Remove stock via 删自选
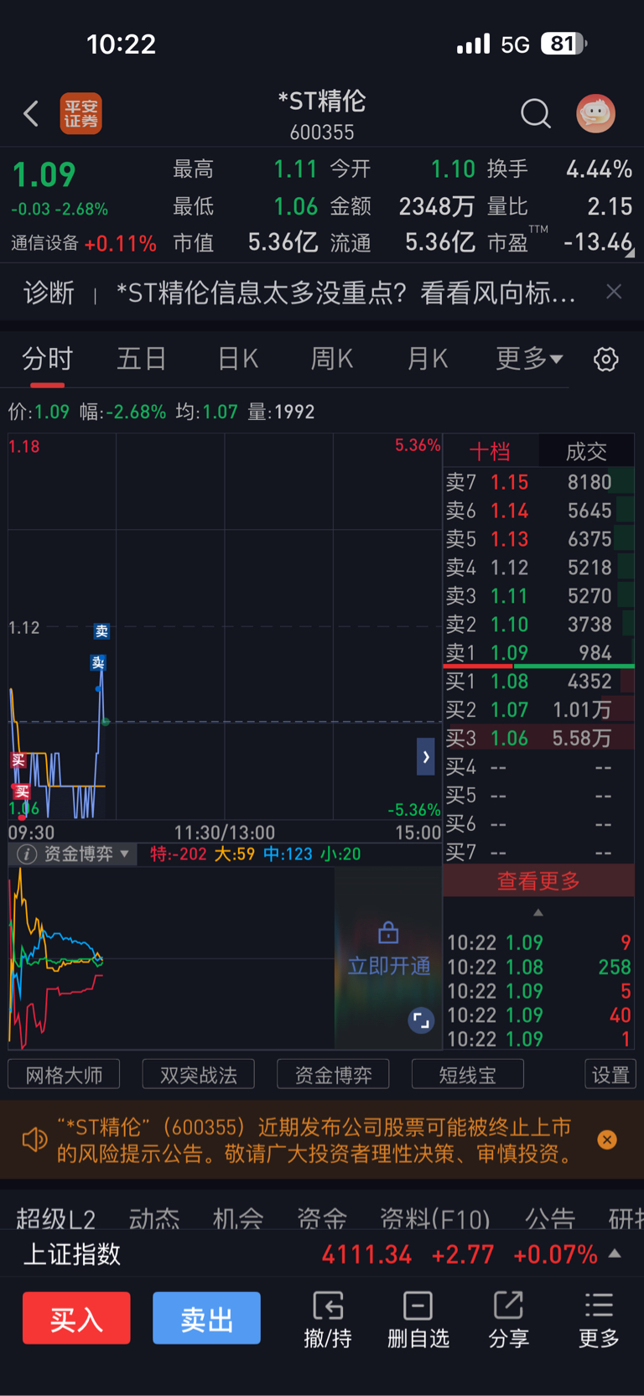 (x=418, y=1321)
